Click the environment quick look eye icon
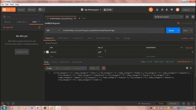 [187, 17]
